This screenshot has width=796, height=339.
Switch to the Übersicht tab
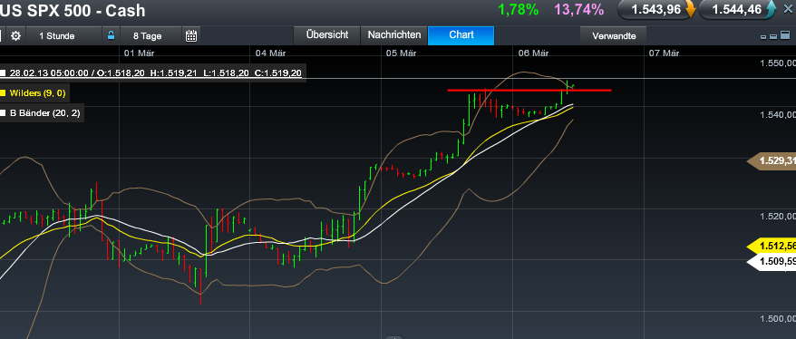click(x=327, y=35)
